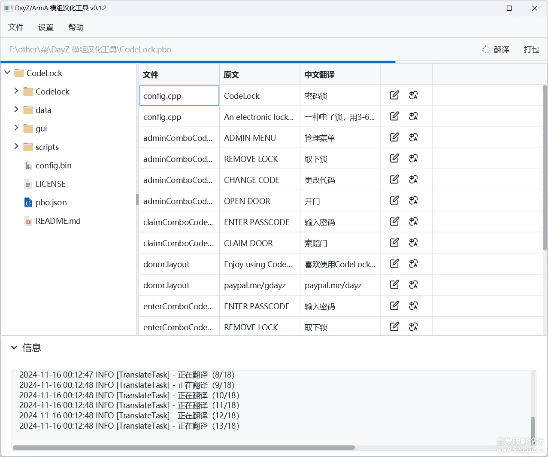Image resolution: width=548 pixels, height=457 pixels.
Task: Collapse the root CodeLock tree node
Action: (7, 73)
